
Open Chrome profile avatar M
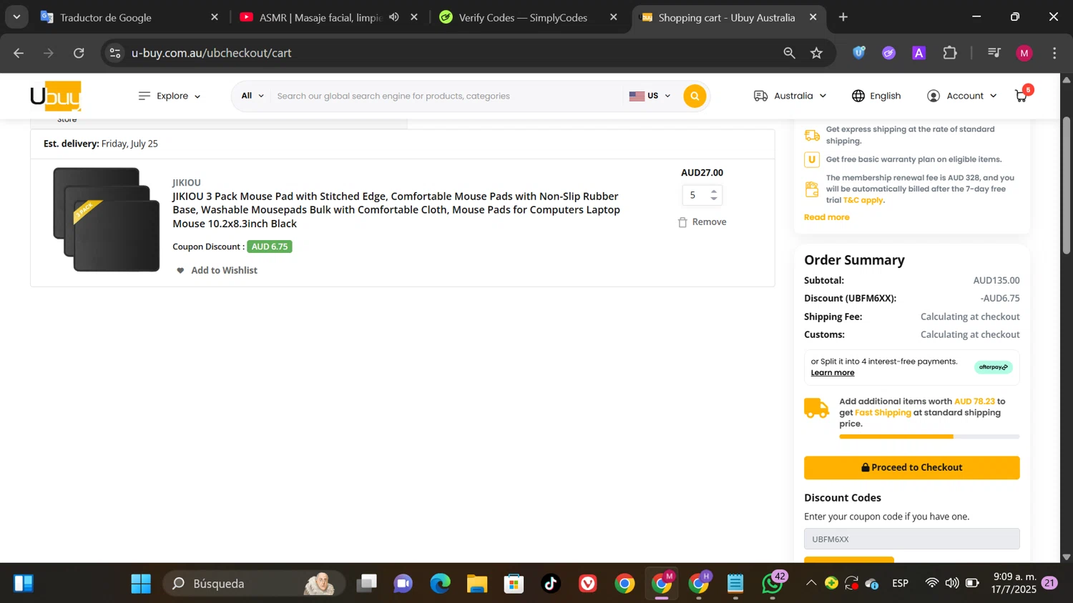[x=1024, y=53]
